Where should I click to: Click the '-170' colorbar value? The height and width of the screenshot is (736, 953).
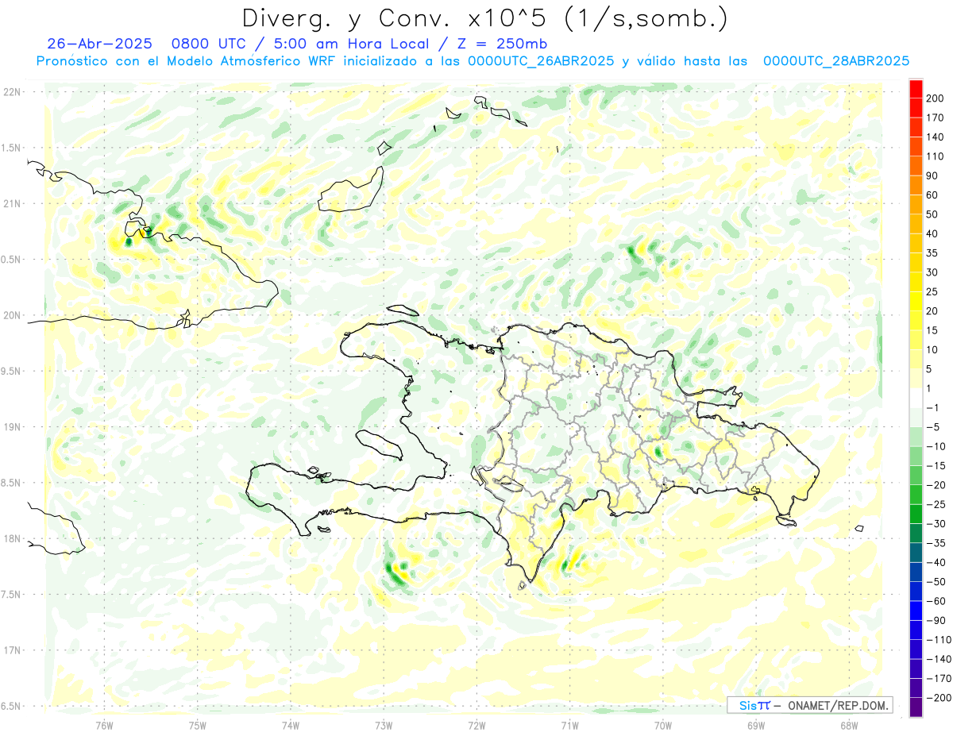(938, 678)
